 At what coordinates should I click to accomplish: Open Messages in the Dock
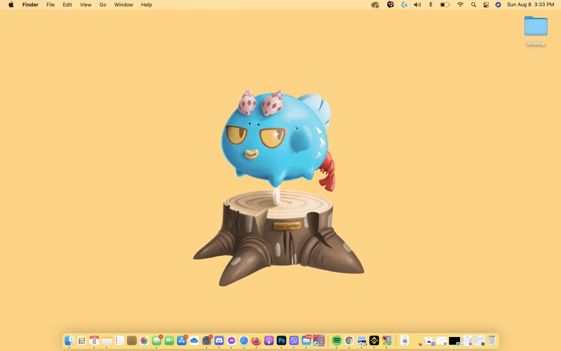click(x=157, y=340)
